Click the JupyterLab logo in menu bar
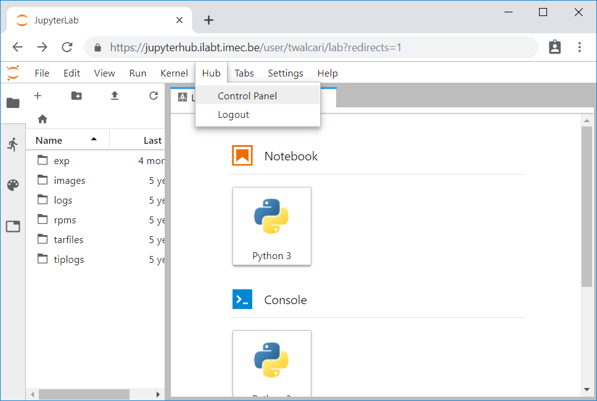Screen dimensions: 597x401 pyautogui.click(x=13, y=73)
